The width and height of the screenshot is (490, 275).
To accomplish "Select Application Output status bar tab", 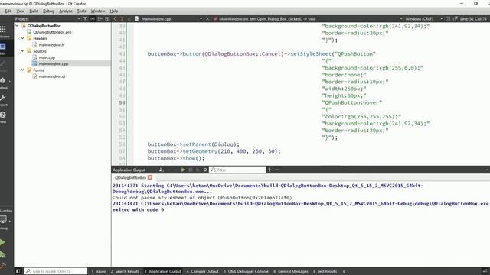I will click(x=163, y=271).
